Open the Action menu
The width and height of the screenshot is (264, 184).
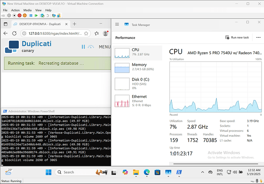pyautogui.click(x=15, y=10)
